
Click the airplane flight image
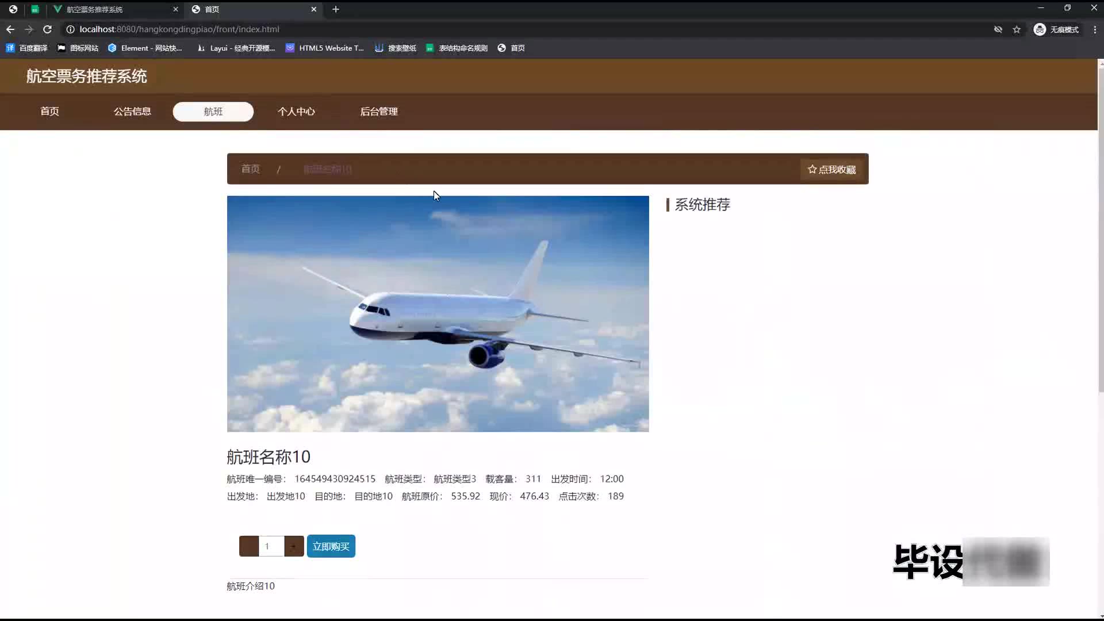click(438, 314)
